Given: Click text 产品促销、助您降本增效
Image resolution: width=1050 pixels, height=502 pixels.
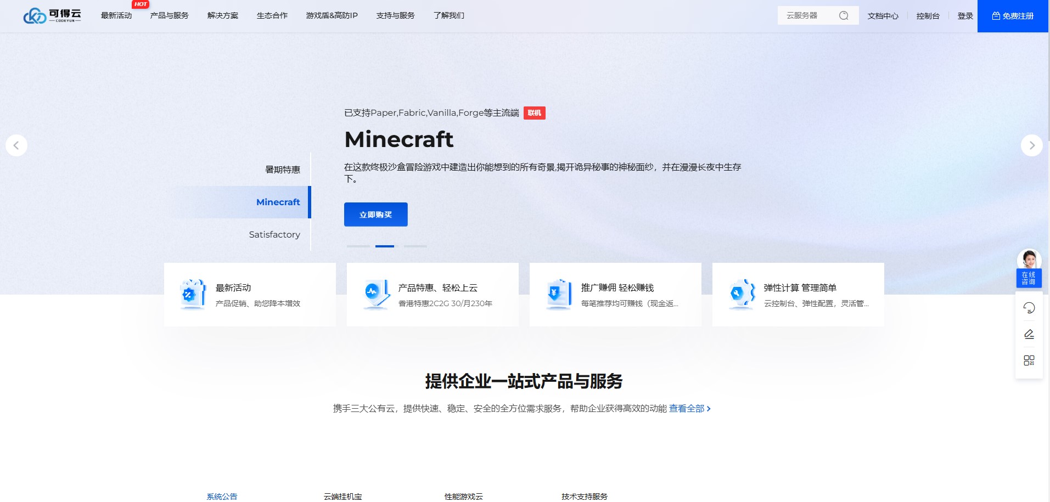Looking at the screenshot, I should pyautogui.click(x=258, y=303).
